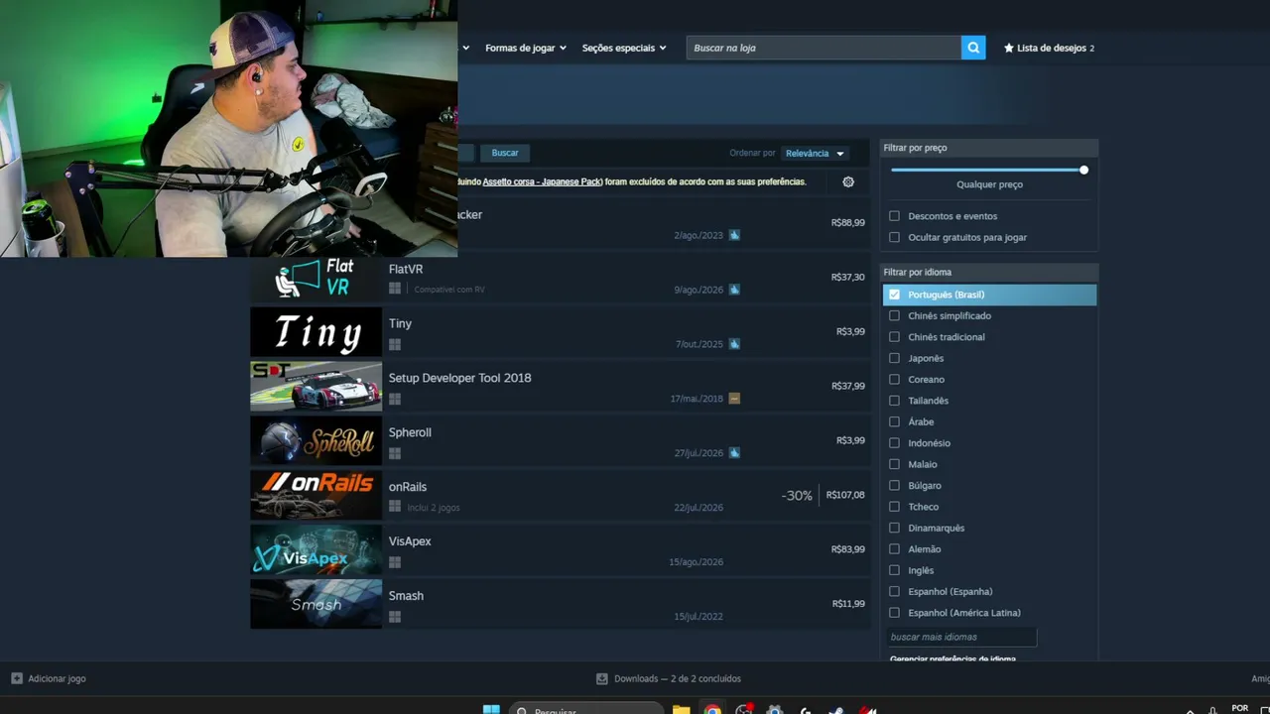Check Alemão language filter
Image resolution: width=1270 pixels, height=714 pixels.
(x=895, y=549)
